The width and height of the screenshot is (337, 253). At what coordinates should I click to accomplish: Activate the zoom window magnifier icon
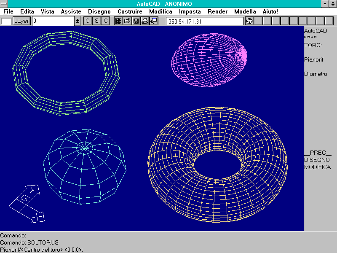click(x=154, y=21)
